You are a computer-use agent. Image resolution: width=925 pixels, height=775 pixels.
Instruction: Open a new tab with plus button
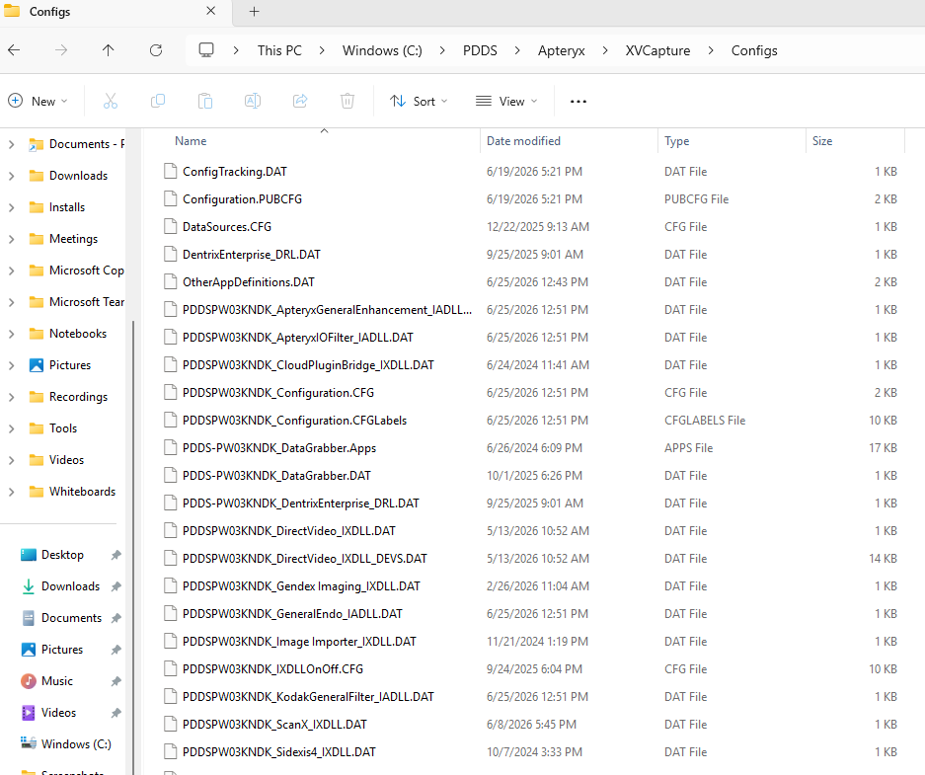tap(255, 11)
